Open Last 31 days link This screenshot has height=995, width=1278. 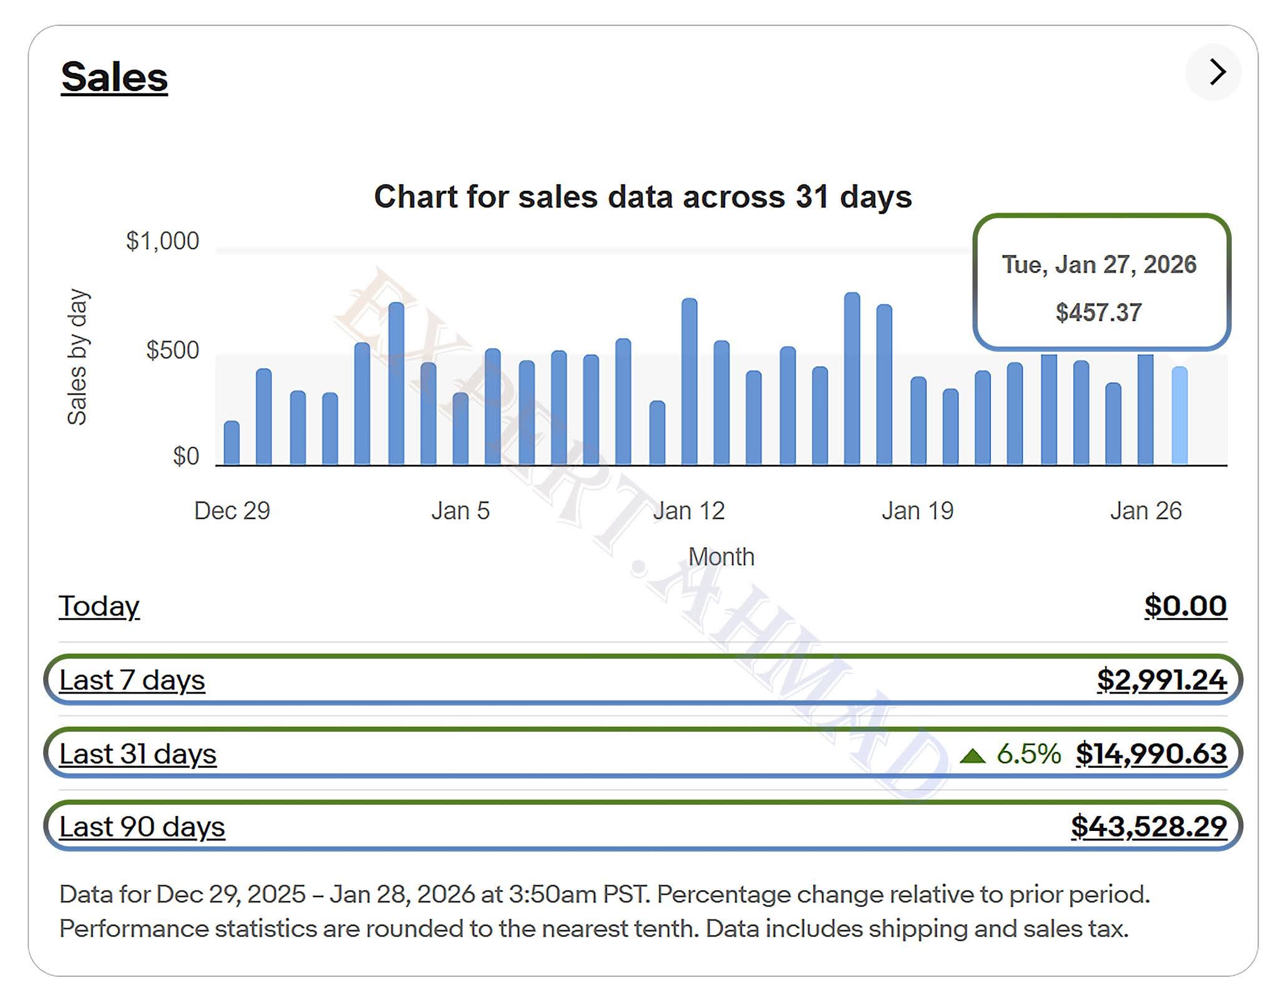(137, 754)
